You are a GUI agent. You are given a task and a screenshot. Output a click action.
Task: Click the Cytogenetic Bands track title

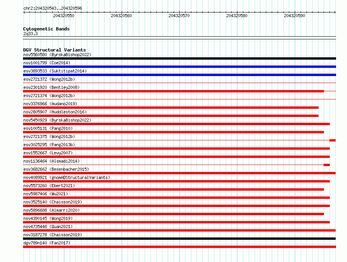(x=46, y=29)
